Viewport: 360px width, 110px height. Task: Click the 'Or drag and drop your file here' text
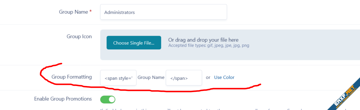click(203, 40)
